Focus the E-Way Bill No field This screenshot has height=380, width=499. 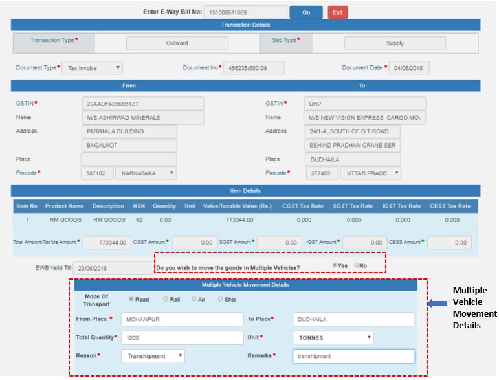[245, 12]
